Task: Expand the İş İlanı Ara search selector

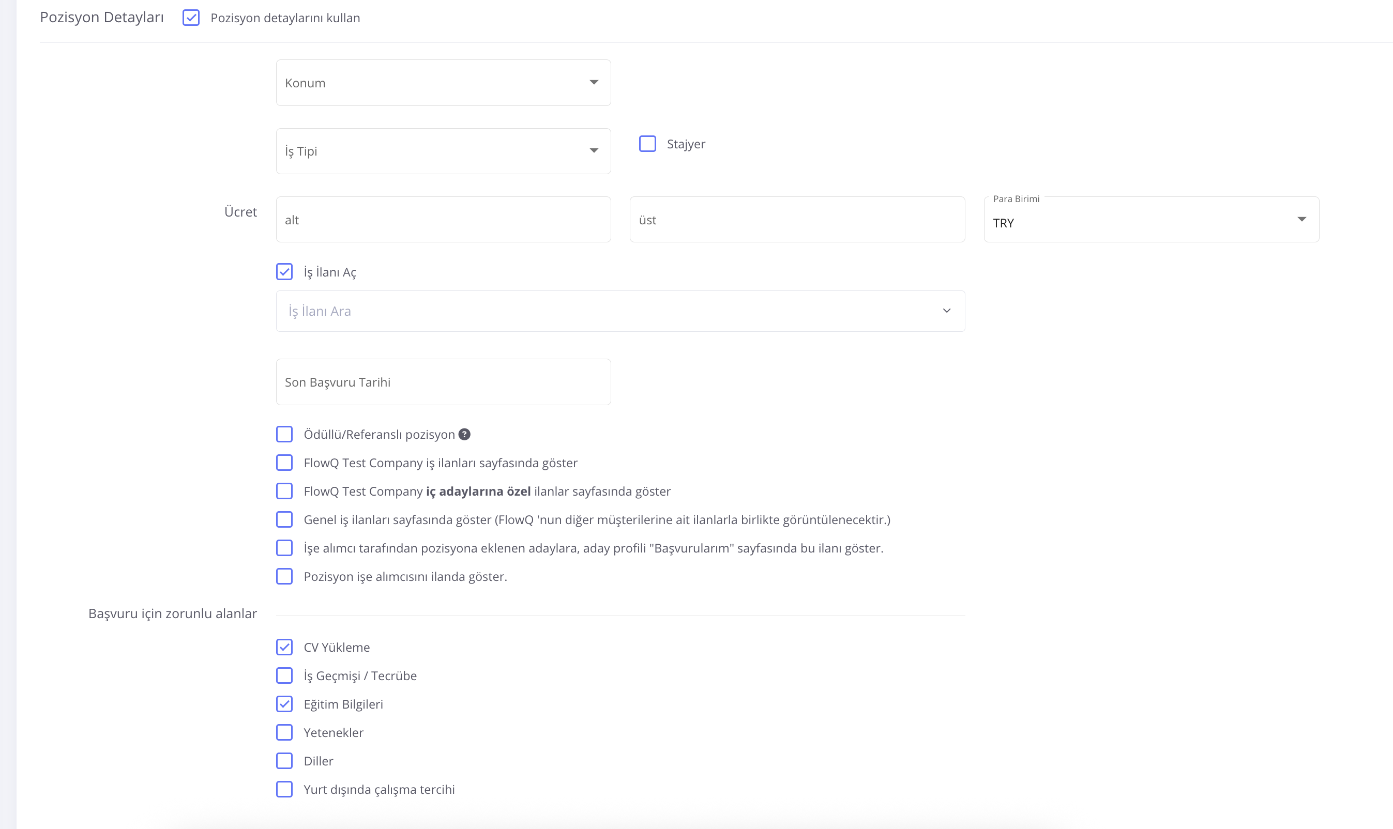Action: pos(619,311)
